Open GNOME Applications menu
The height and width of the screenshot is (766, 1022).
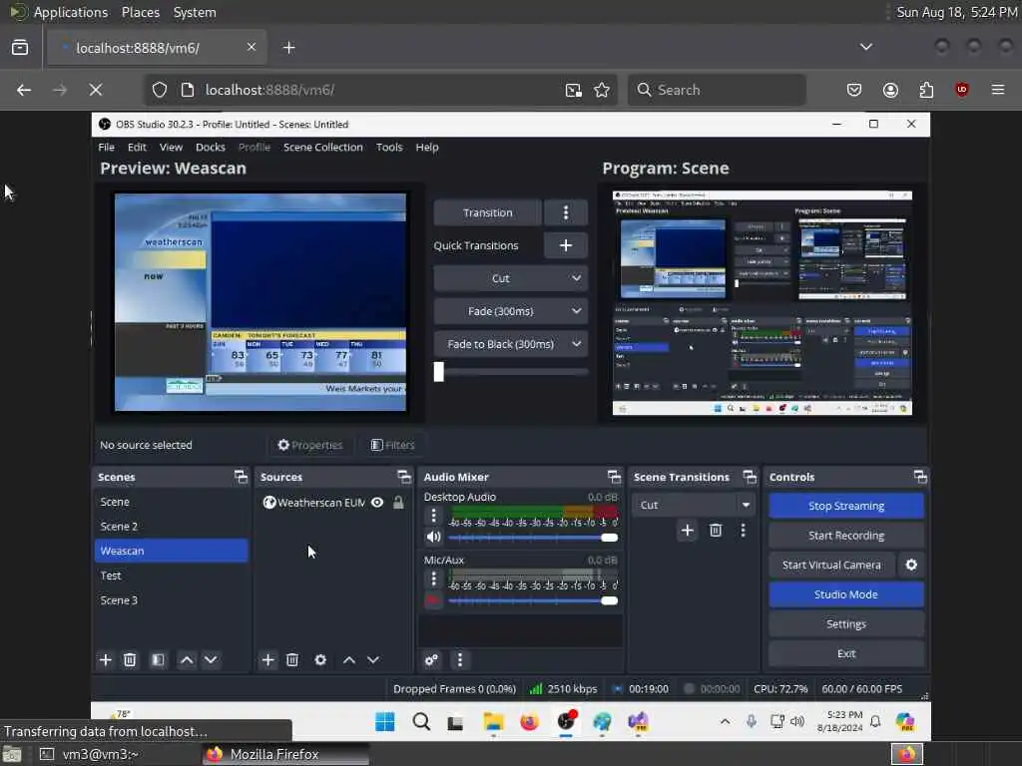point(71,12)
